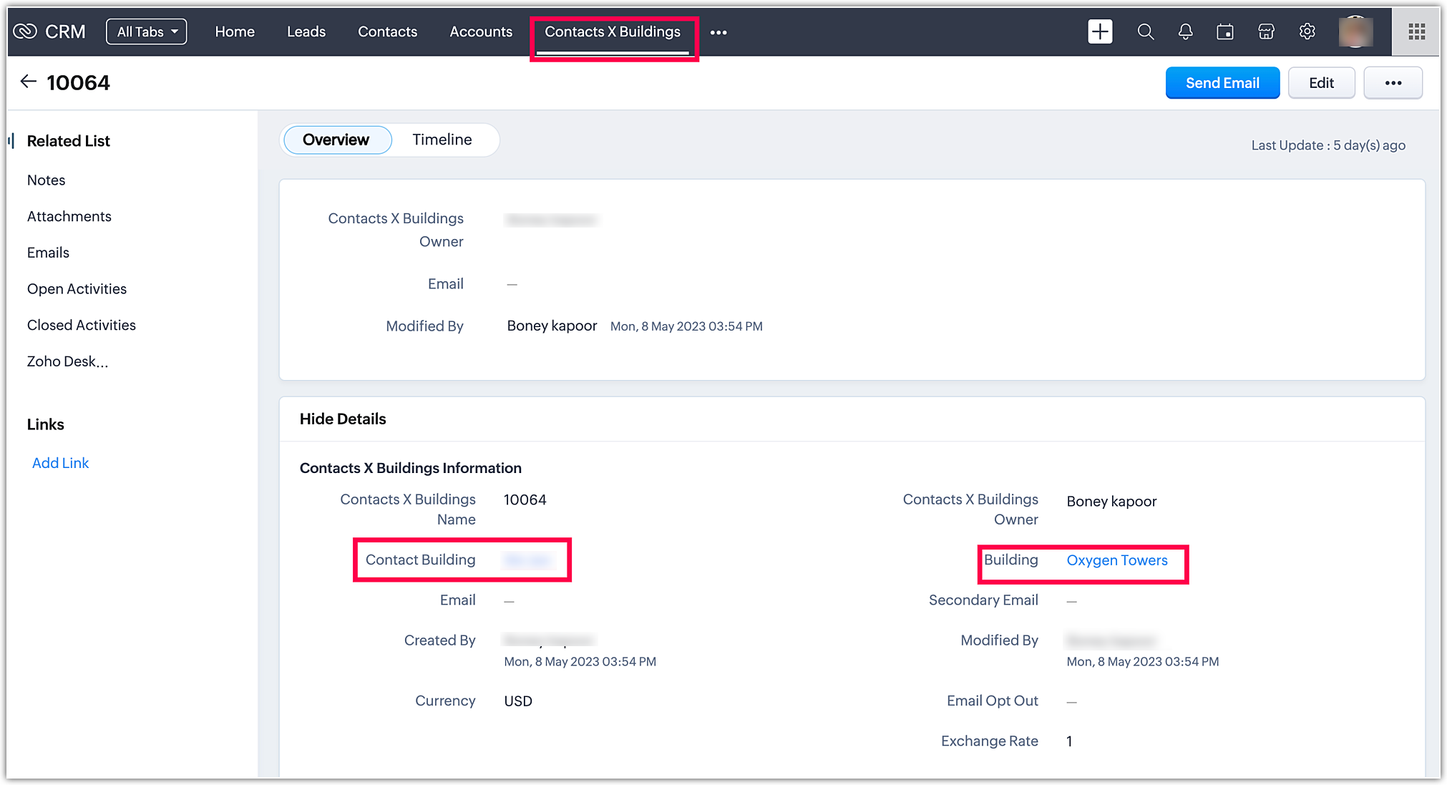The width and height of the screenshot is (1447, 785).
Task: Open the calendar icon in the top bar
Action: 1225,31
